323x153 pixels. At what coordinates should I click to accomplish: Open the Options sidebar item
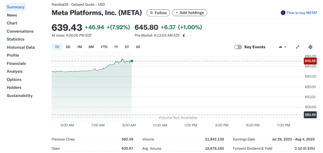click(x=14, y=80)
